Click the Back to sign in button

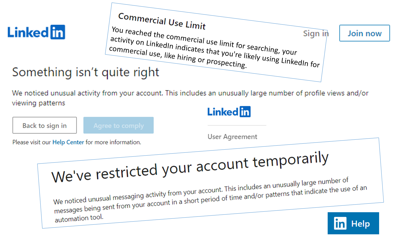pyautogui.click(x=45, y=126)
